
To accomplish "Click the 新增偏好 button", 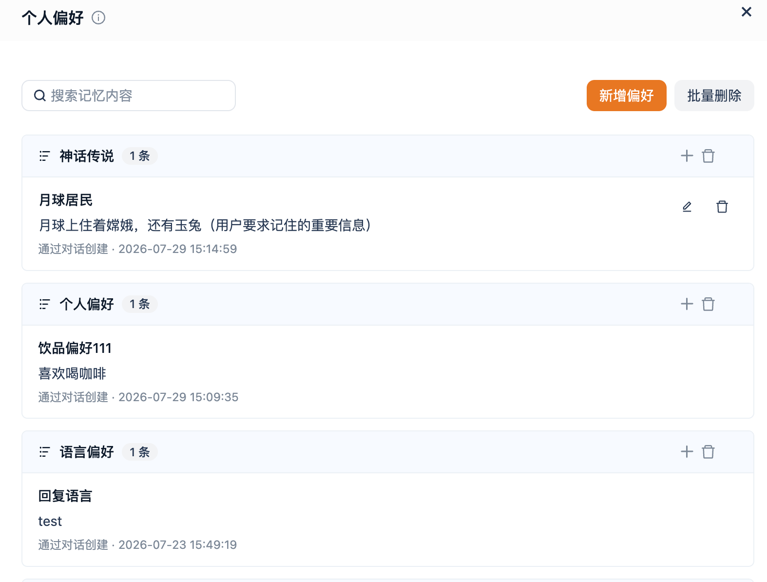I will point(626,96).
